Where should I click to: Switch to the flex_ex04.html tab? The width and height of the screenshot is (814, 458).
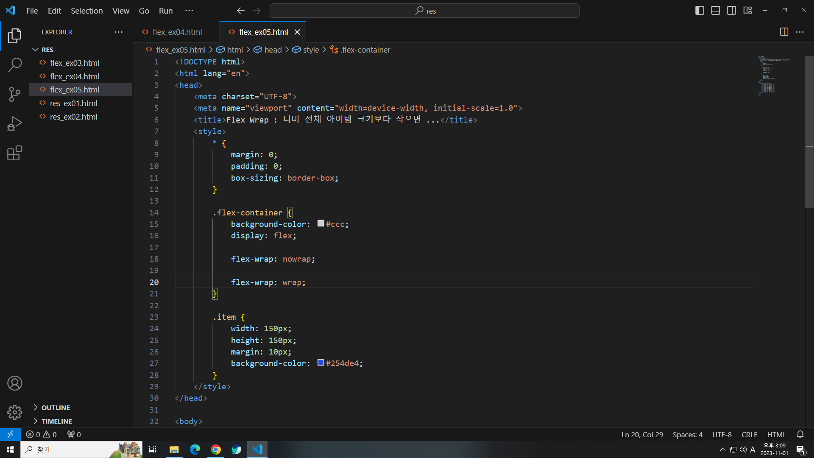click(177, 32)
